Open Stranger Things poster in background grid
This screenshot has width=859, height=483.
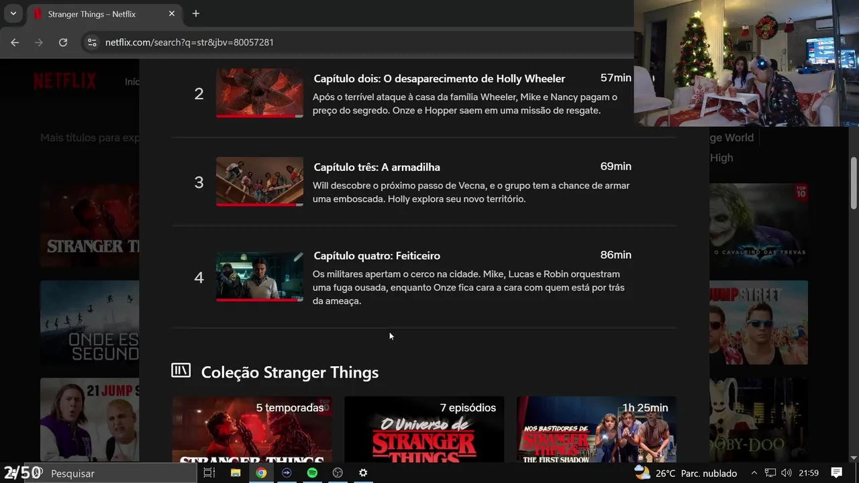90,226
